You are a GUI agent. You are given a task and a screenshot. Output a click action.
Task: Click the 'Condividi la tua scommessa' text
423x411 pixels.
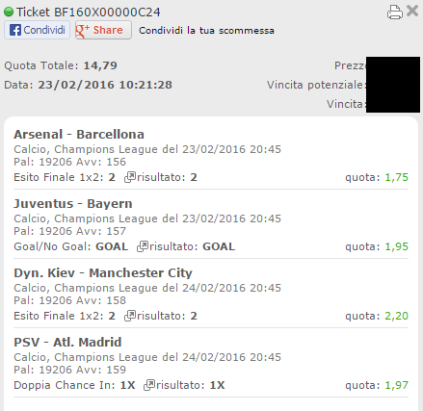coord(206,31)
